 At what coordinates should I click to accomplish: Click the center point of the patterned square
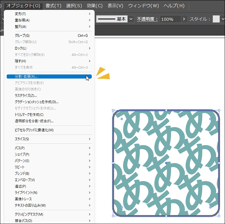pos(166,163)
